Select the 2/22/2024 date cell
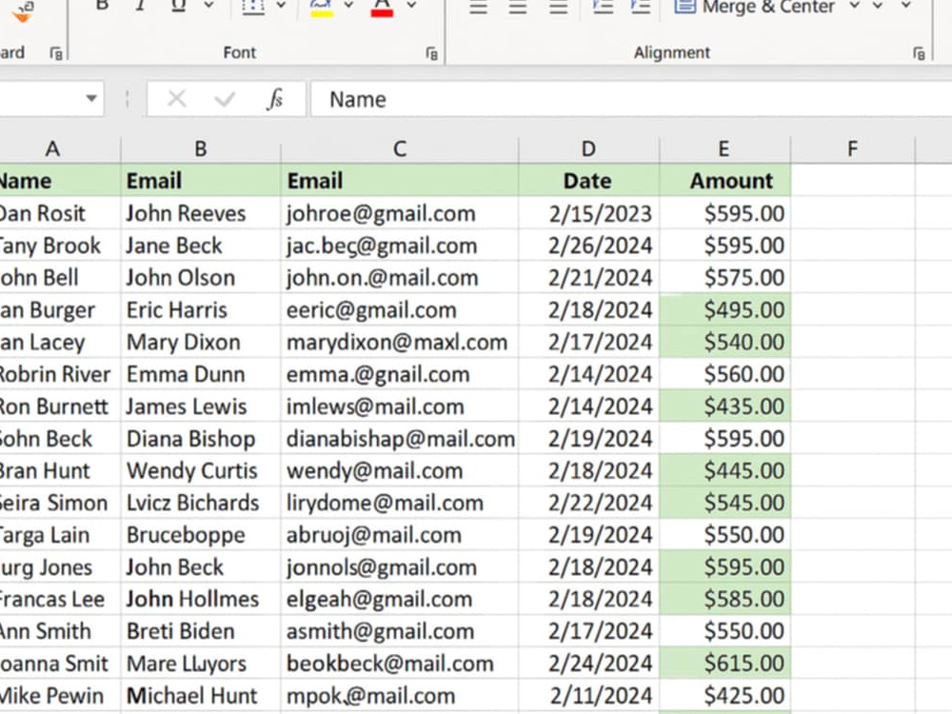 coord(589,503)
